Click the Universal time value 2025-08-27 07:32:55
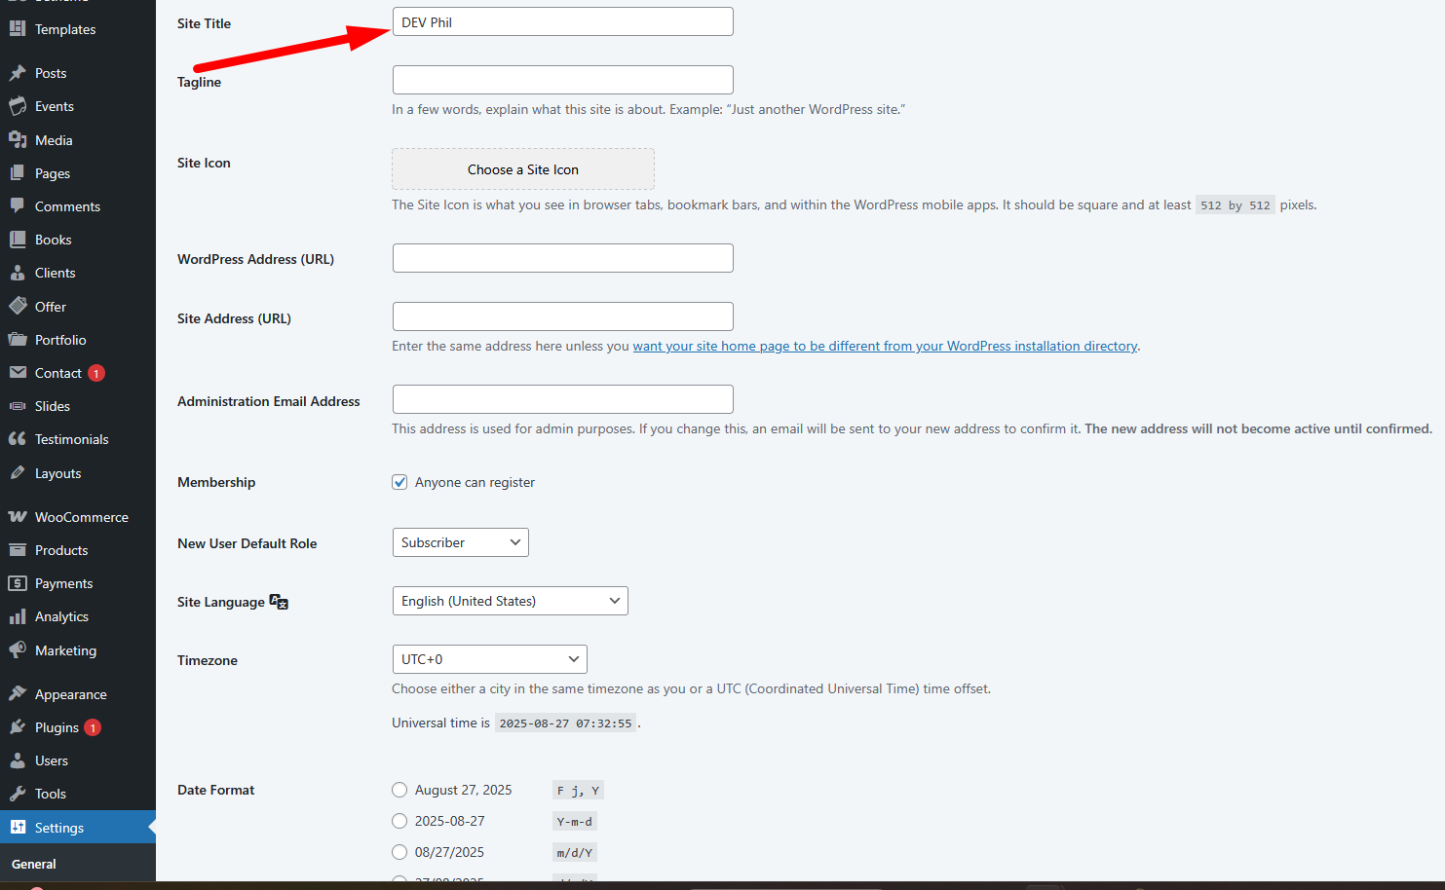 click(565, 723)
